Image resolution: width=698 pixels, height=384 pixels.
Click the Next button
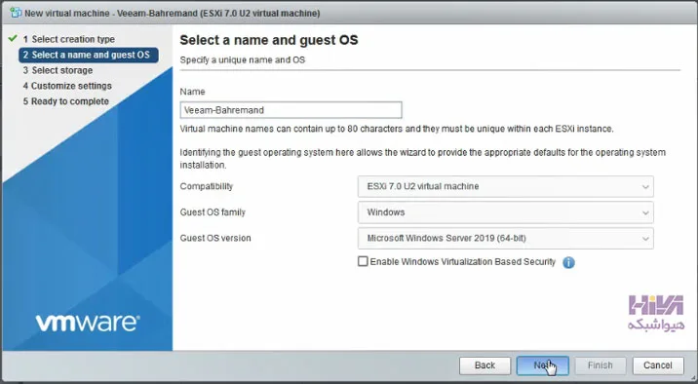click(x=543, y=365)
